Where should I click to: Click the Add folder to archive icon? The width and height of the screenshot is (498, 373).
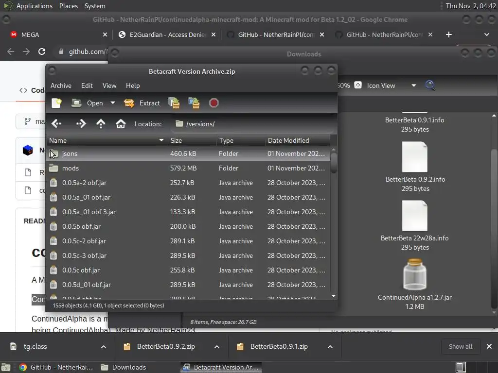(194, 103)
